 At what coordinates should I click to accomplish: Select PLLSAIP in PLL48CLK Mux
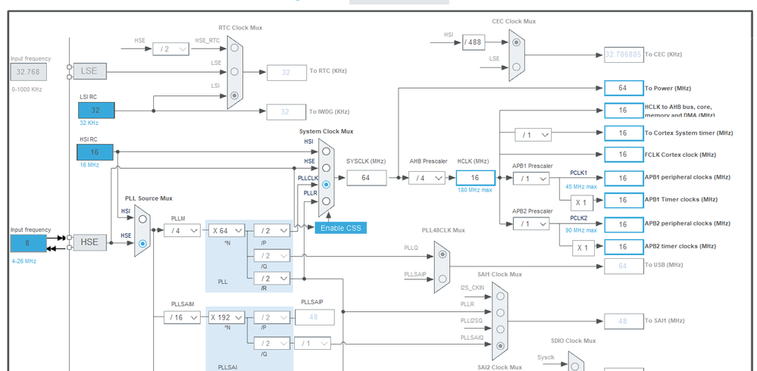[443, 279]
